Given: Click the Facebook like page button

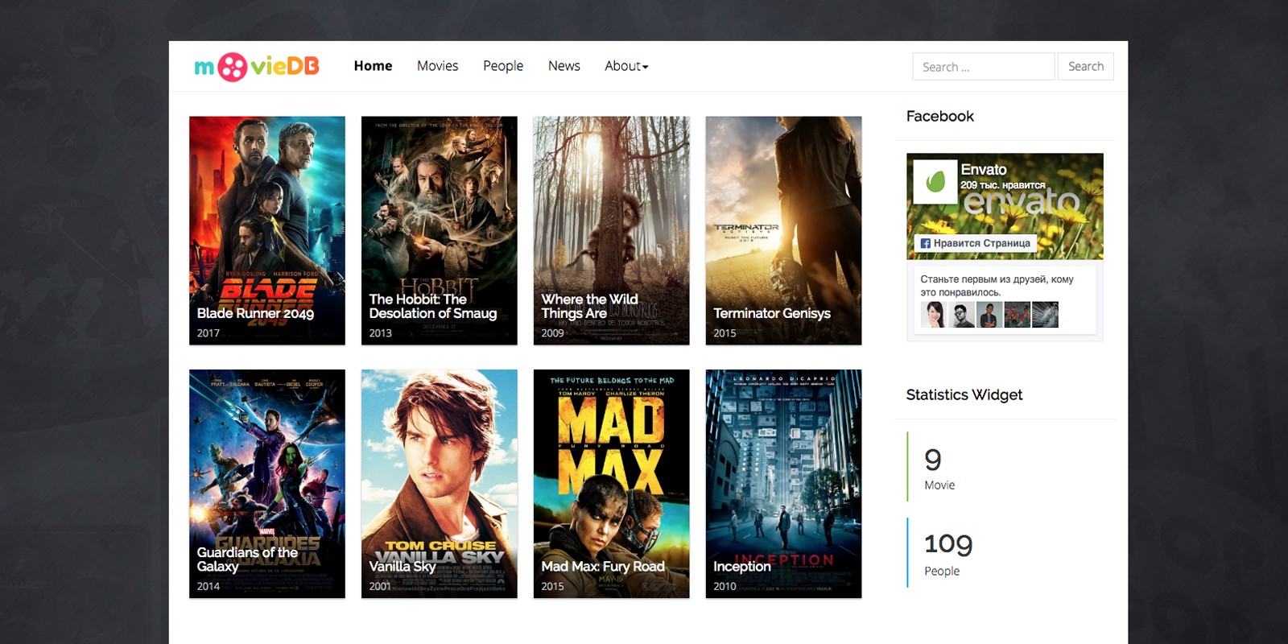Looking at the screenshot, I should [x=975, y=243].
